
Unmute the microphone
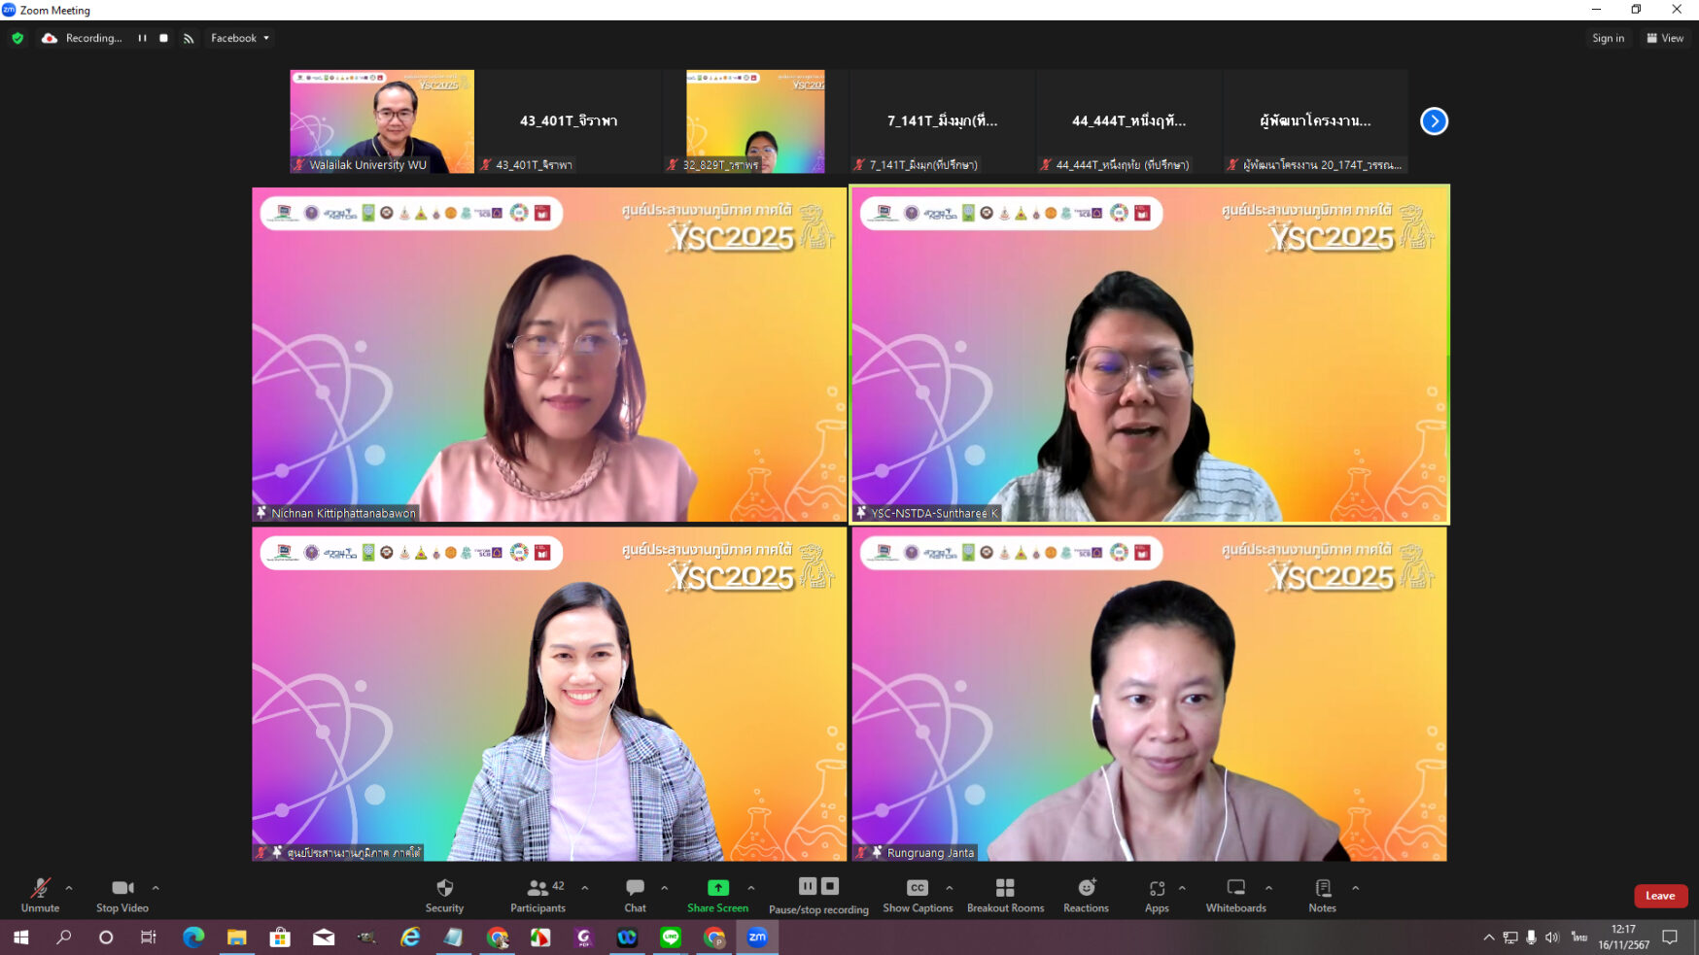[40, 888]
